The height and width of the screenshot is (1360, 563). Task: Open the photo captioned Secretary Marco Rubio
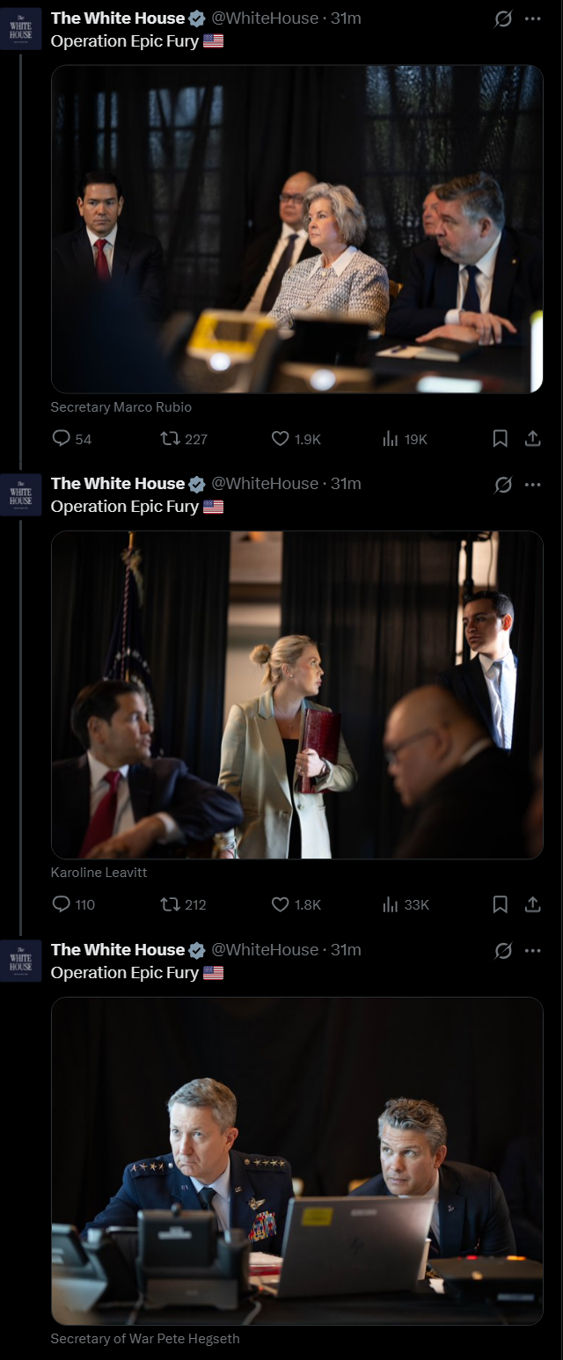pos(296,229)
